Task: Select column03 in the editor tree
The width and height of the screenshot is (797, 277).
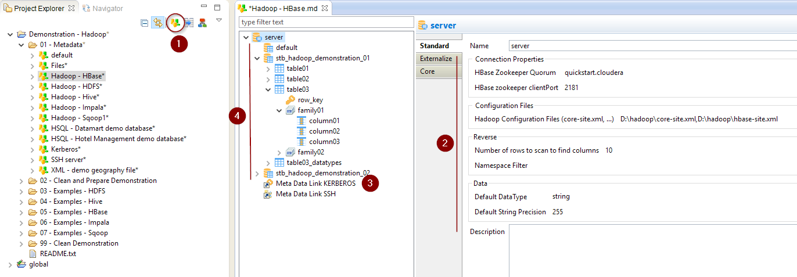Action: (324, 142)
